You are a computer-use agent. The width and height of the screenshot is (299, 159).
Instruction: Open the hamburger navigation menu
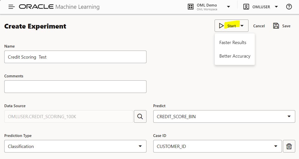[12, 7]
